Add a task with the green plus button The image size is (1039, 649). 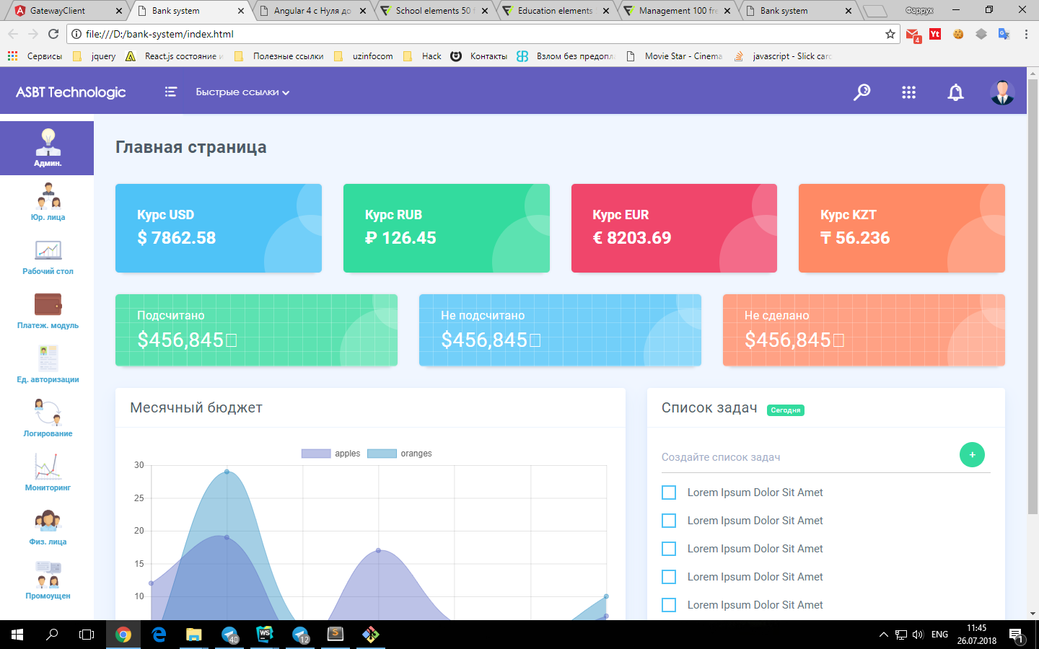click(972, 454)
